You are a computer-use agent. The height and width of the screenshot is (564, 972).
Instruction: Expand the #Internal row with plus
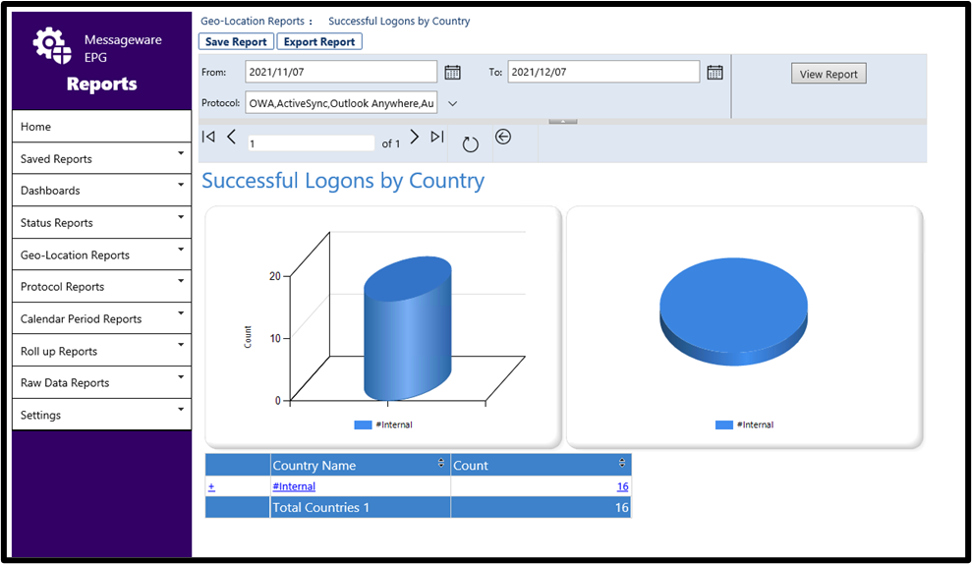pos(211,487)
